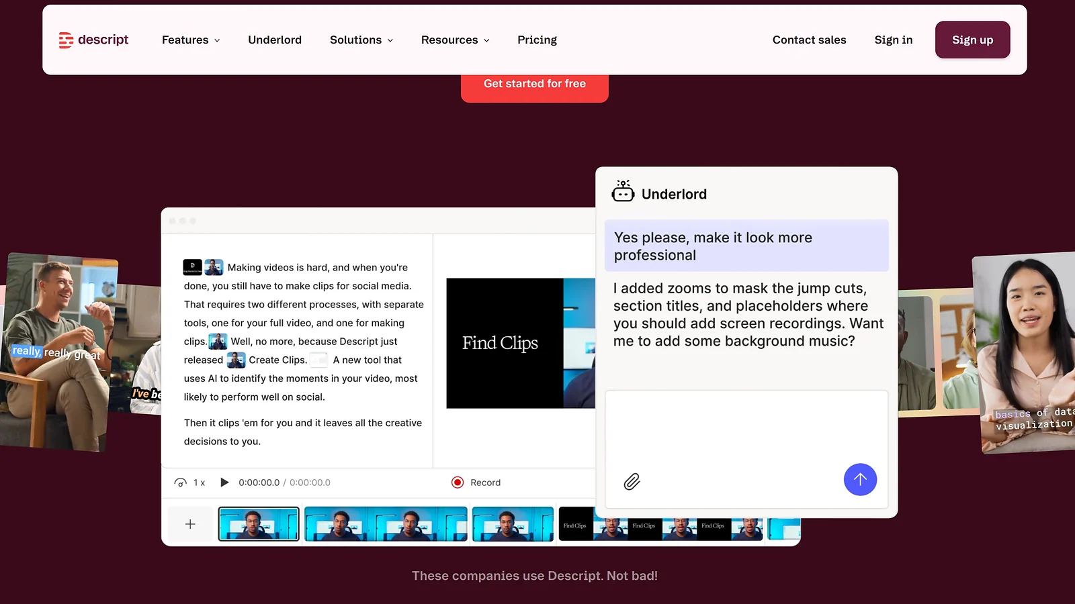Play the video with the play button

pos(224,483)
